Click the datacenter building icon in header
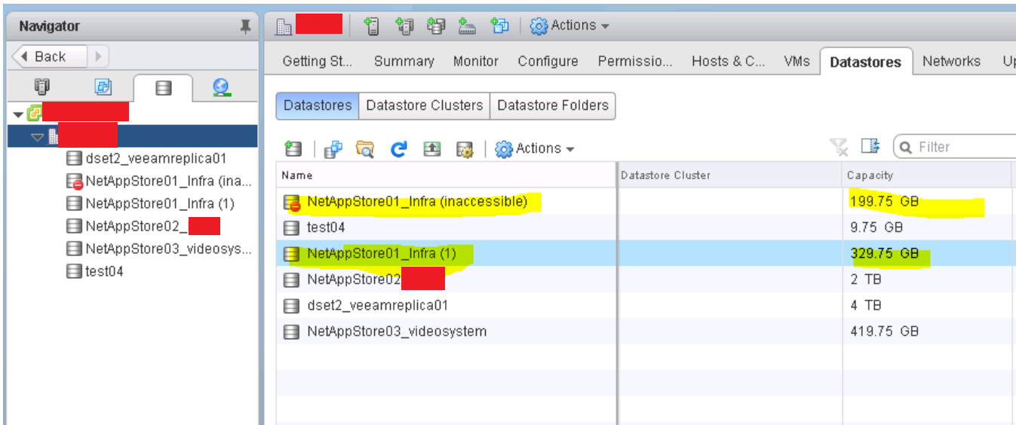 [284, 26]
